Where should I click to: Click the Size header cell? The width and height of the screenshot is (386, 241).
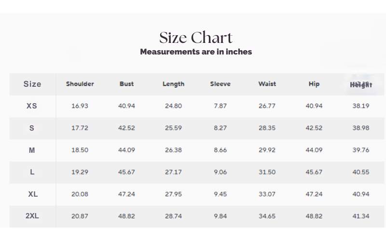(32, 84)
